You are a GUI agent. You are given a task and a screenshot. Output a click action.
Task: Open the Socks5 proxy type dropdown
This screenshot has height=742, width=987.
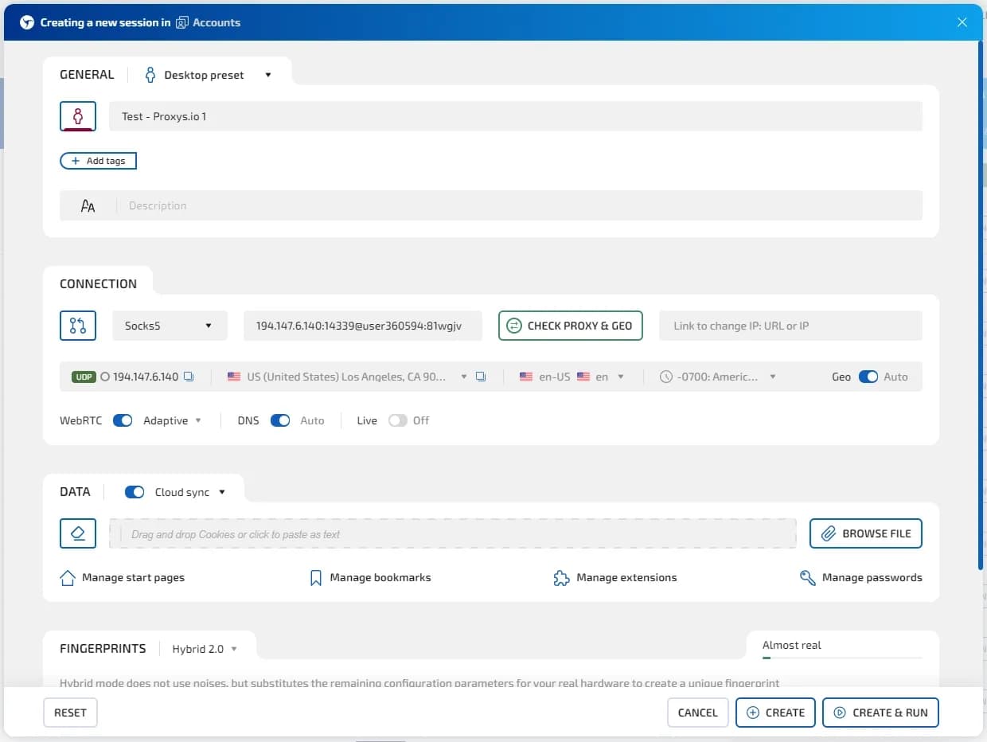coord(169,325)
